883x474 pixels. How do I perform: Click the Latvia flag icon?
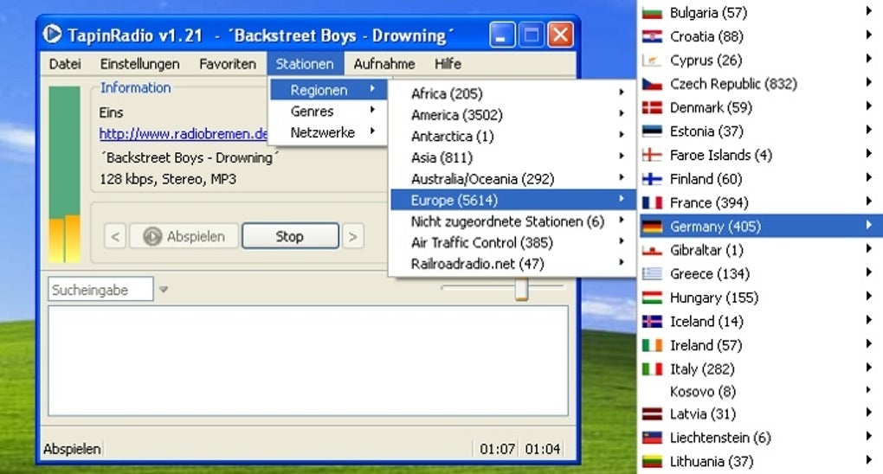tap(652, 413)
